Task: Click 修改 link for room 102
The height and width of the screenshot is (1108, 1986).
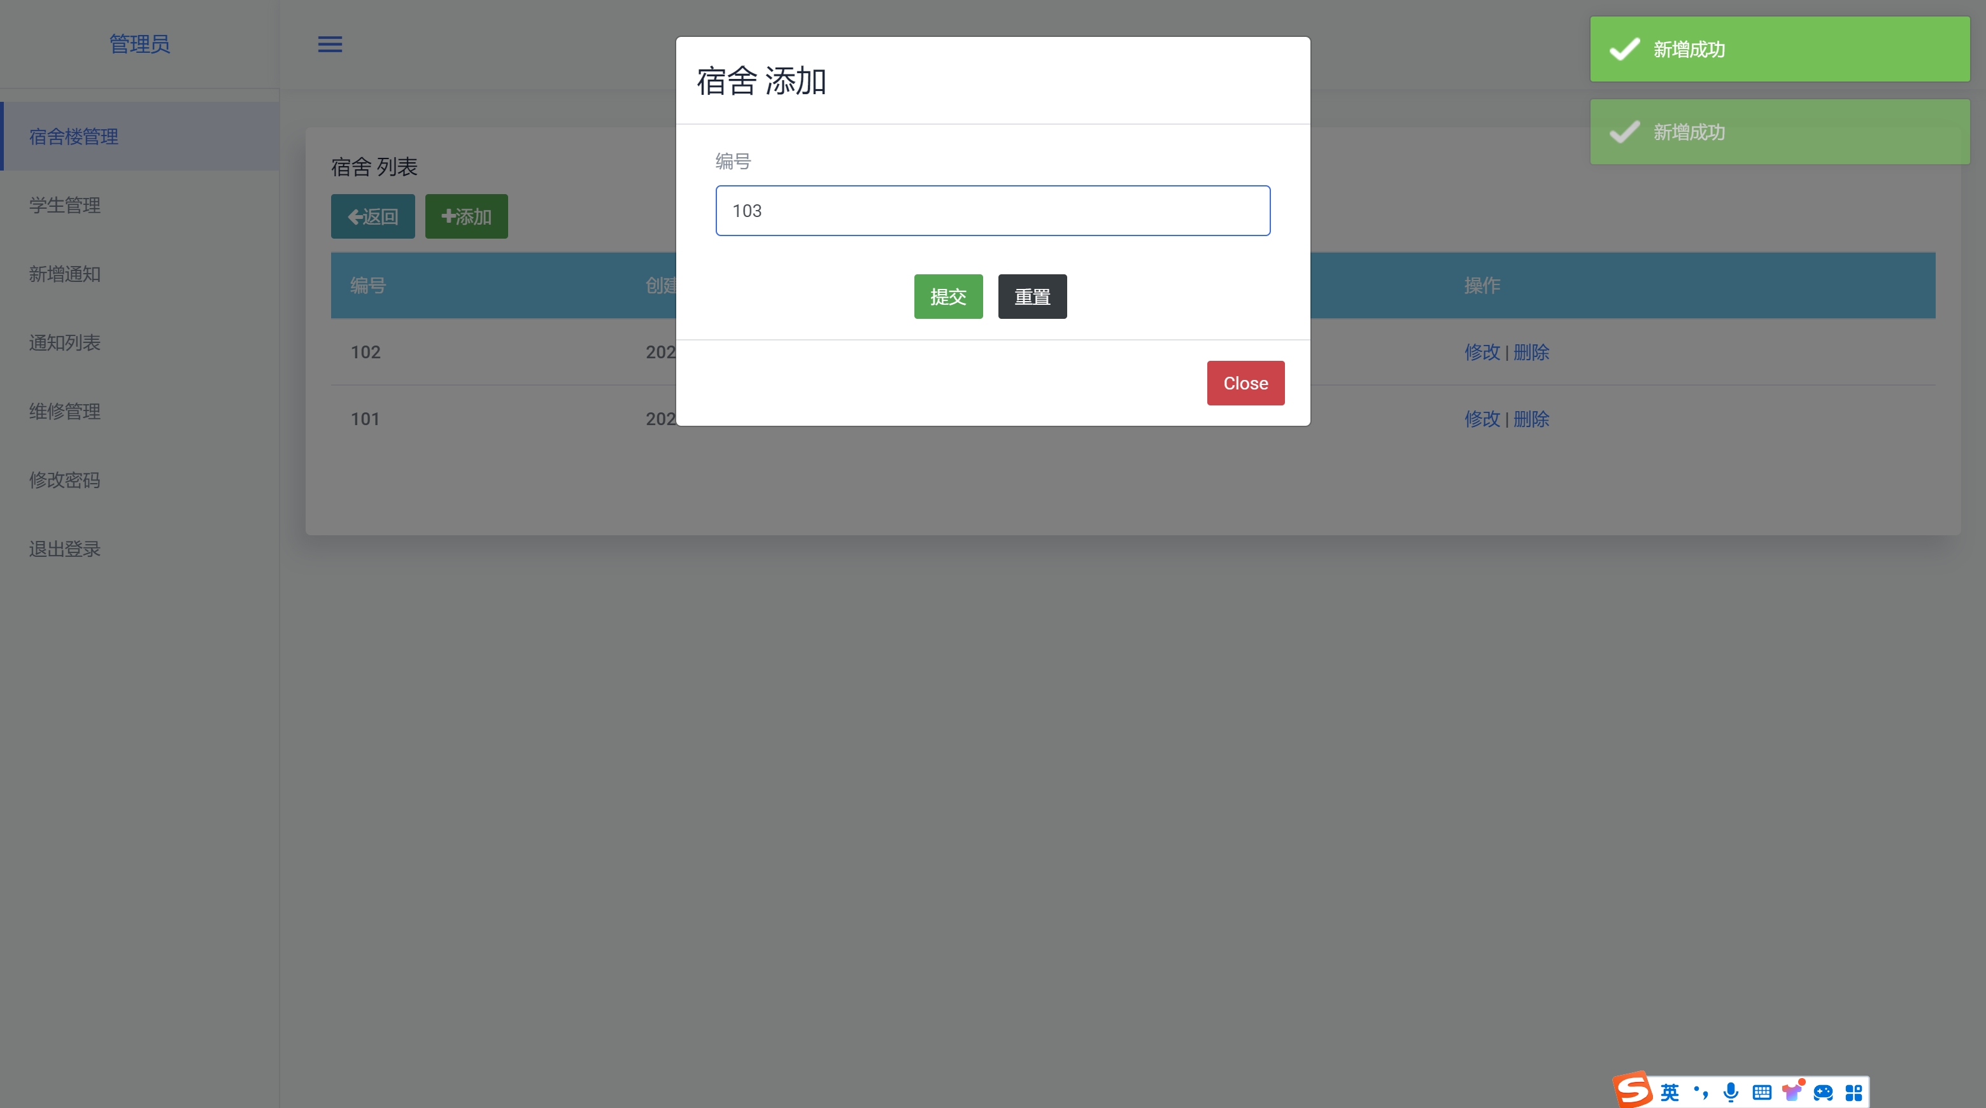Action: coord(1482,352)
